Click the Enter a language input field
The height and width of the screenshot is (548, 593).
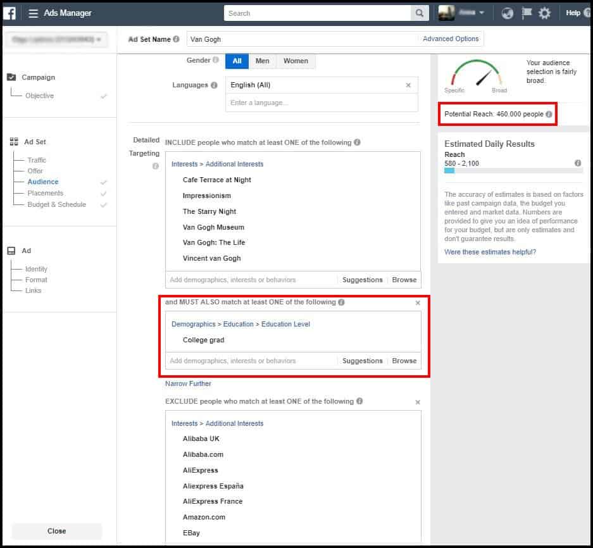click(321, 103)
